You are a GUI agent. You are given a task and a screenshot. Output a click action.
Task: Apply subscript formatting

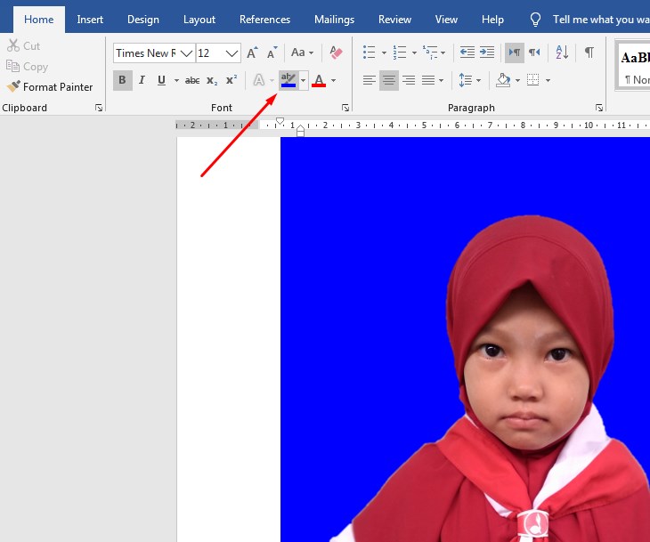coord(212,80)
